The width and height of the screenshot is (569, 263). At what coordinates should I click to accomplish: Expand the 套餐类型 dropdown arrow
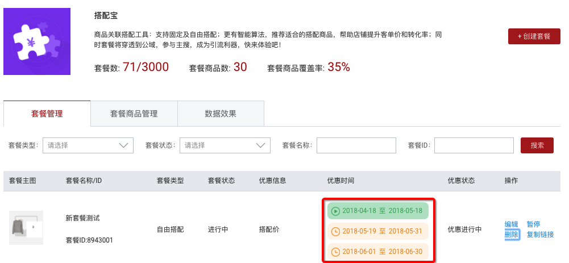[x=124, y=145]
